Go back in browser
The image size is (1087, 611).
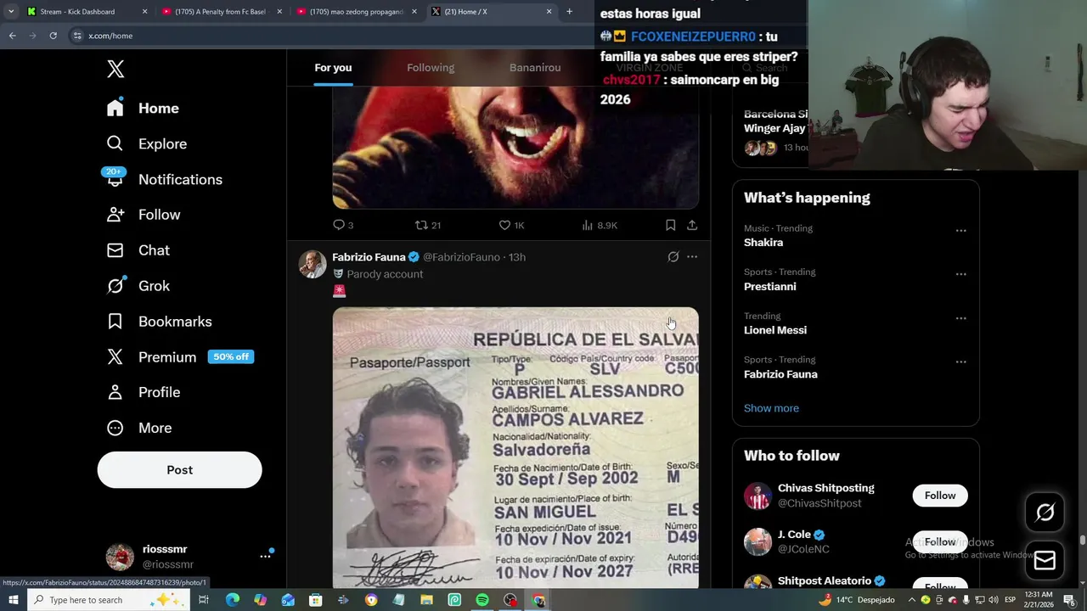click(13, 36)
